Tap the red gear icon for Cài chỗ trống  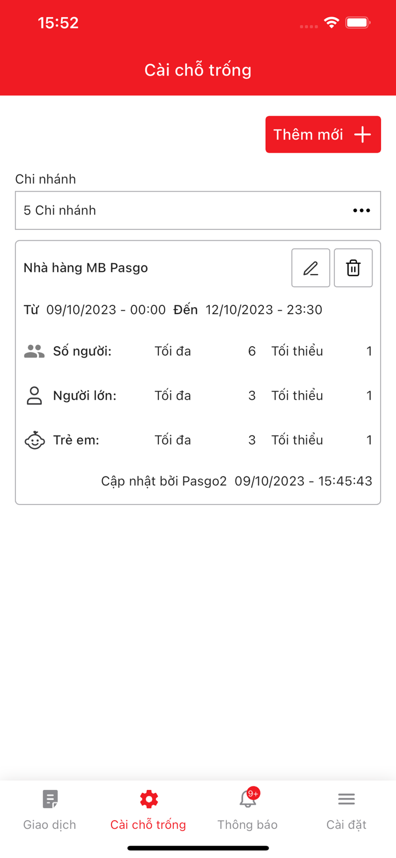point(148,799)
